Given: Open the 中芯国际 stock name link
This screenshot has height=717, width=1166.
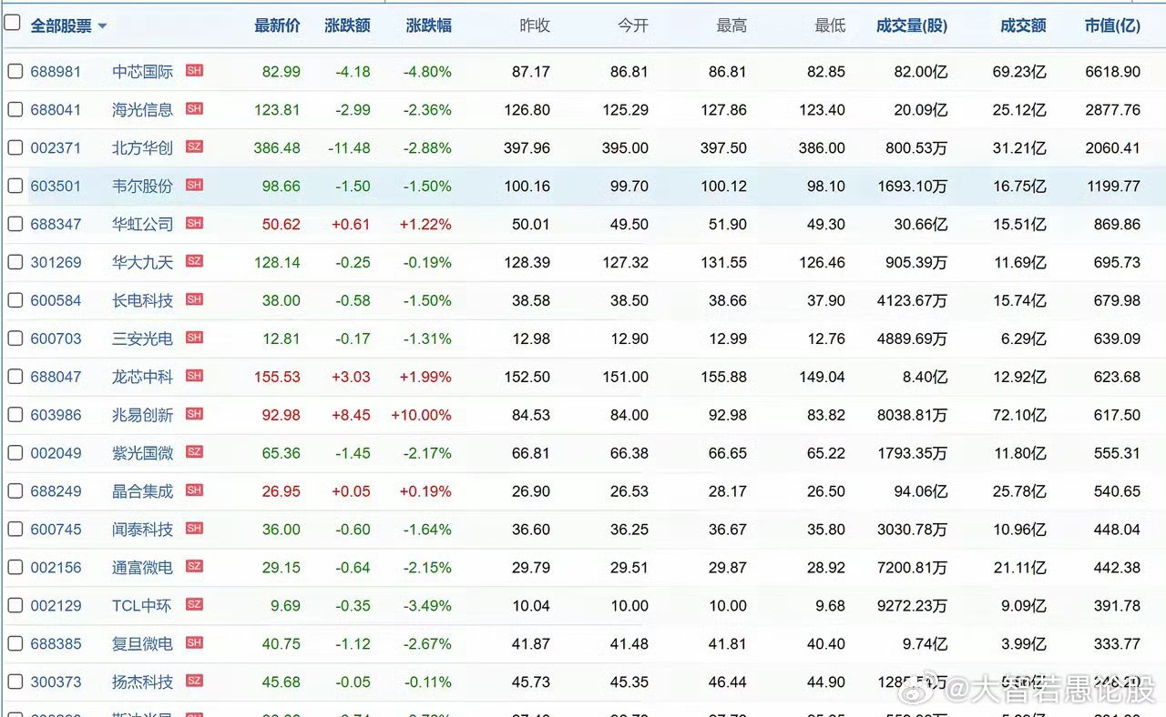Looking at the screenshot, I should [142, 72].
